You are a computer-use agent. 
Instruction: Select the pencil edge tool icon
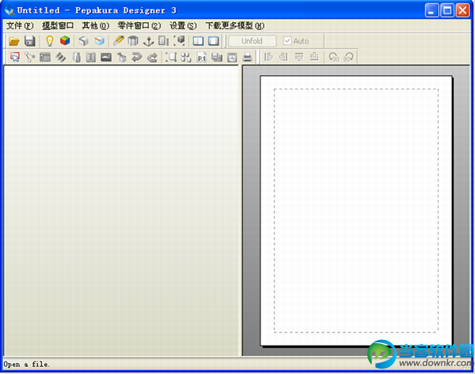[119, 40]
